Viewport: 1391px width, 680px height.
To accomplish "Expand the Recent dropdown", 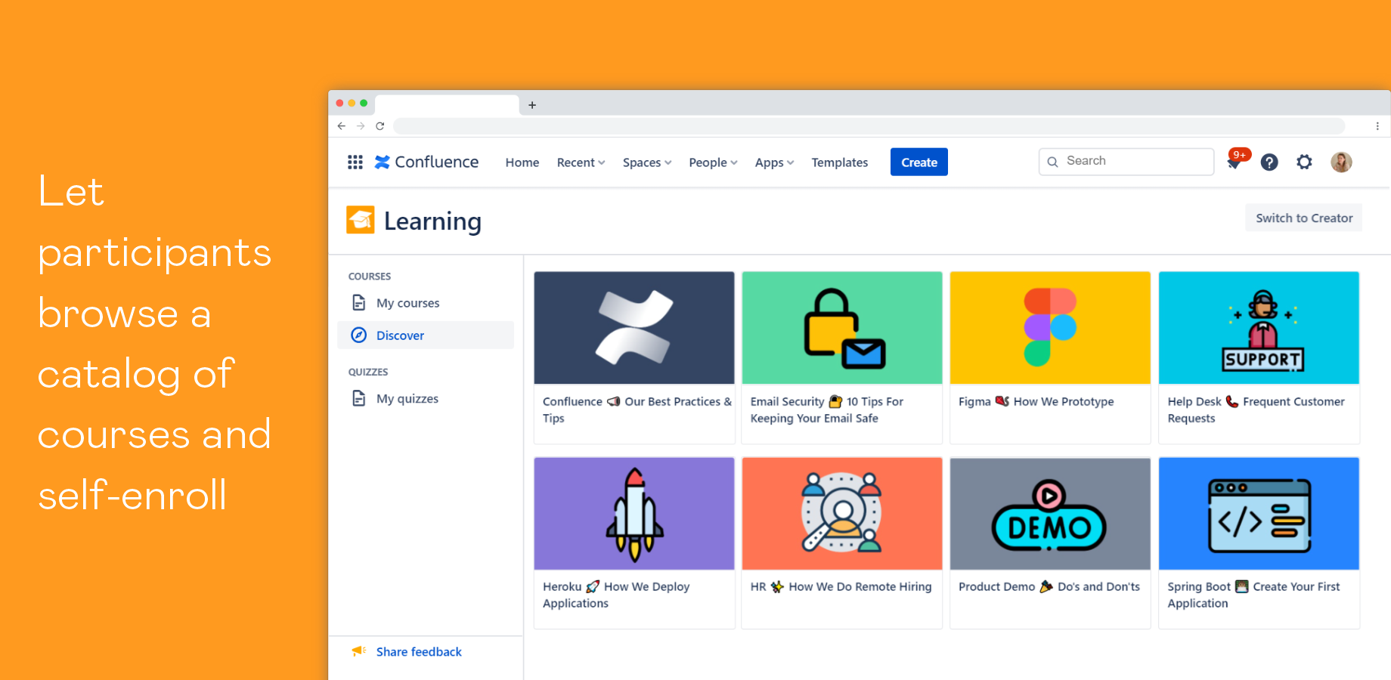I will [581, 162].
